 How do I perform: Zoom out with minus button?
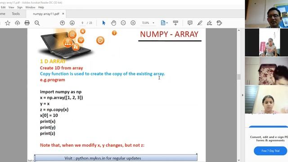[x=123, y=23]
